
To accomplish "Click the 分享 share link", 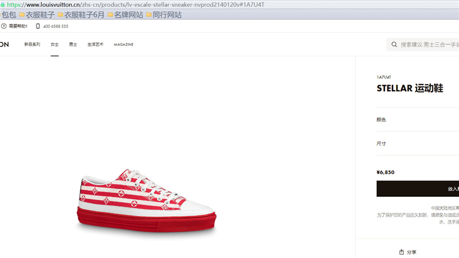I will coord(411,252).
